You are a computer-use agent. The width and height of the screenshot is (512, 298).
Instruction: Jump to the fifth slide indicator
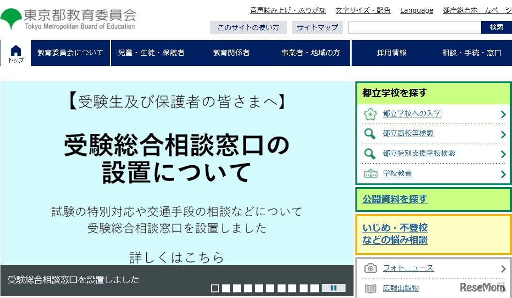point(259,288)
